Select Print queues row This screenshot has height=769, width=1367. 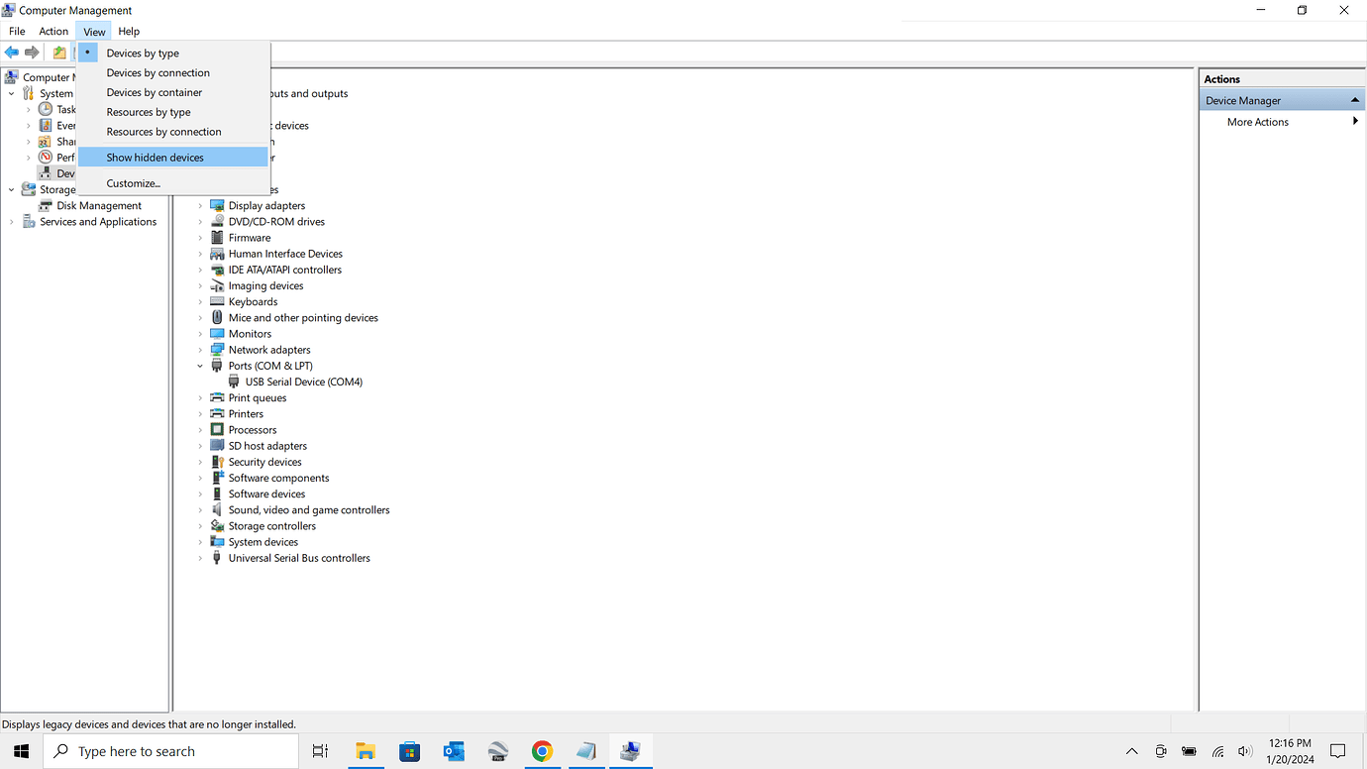(x=258, y=398)
